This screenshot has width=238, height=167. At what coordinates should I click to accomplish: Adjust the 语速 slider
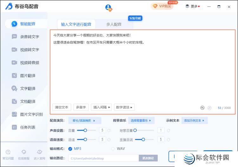pos(86,139)
